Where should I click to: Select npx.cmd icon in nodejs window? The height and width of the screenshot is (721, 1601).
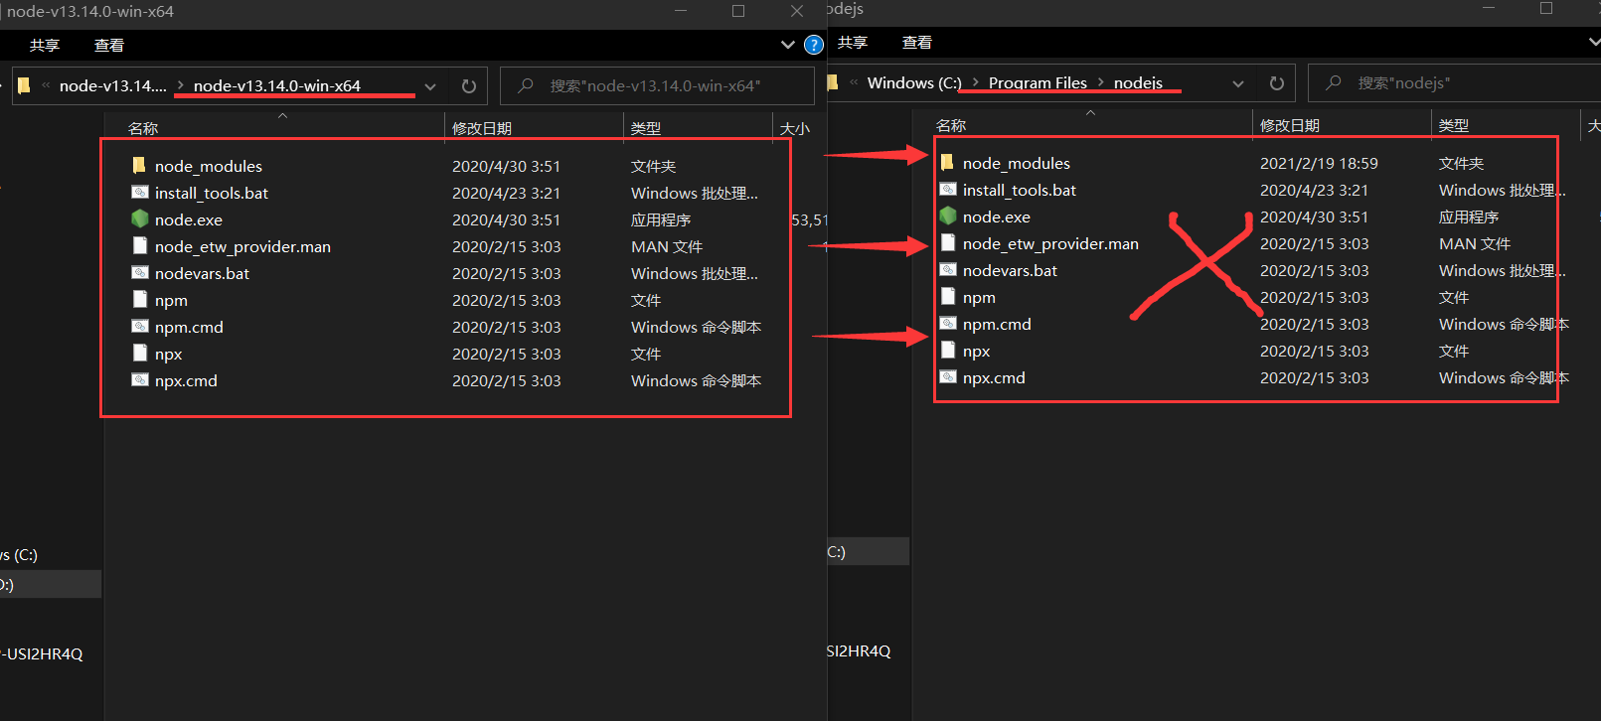(x=947, y=377)
